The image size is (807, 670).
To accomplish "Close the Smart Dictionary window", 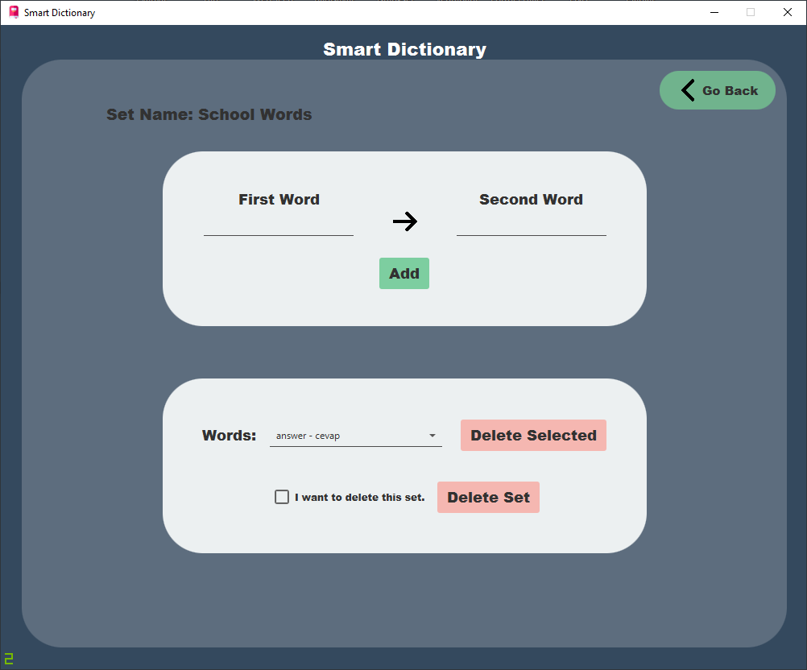I will click(788, 12).
